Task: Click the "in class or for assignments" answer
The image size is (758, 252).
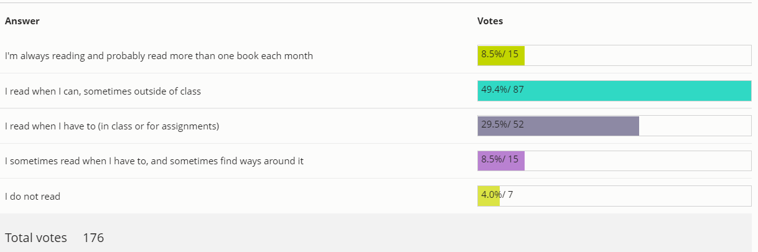Action: coord(112,126)
